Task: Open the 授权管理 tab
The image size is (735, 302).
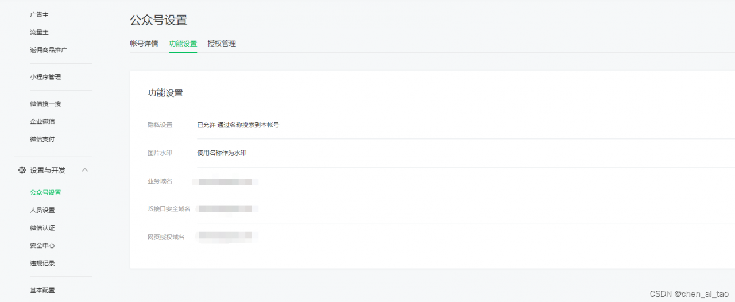Action: coord(222,44)
